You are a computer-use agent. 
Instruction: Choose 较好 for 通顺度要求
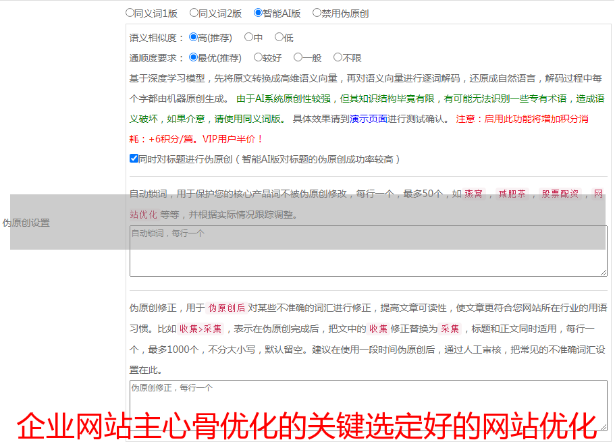[259, 58]
